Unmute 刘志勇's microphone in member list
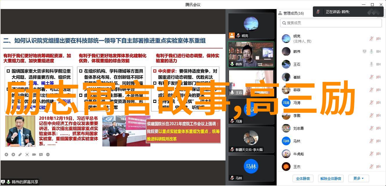 tap(371, 128)
